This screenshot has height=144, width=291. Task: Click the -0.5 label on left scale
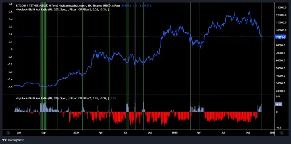coord(10,87)
